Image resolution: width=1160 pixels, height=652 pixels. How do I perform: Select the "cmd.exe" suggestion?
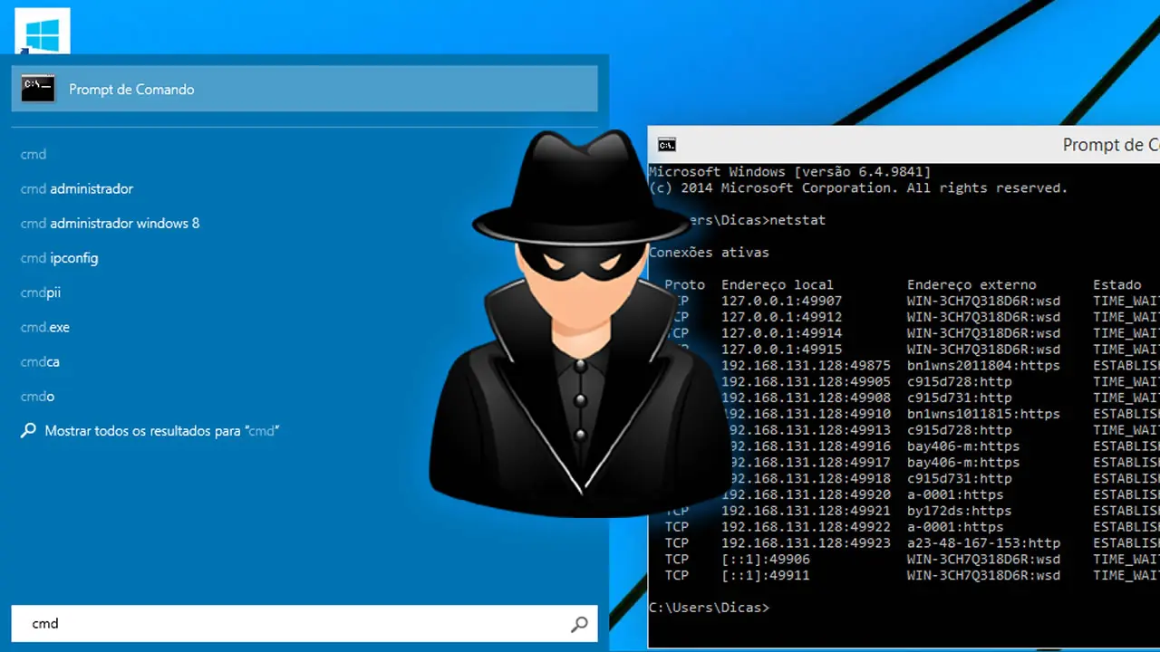45,327
